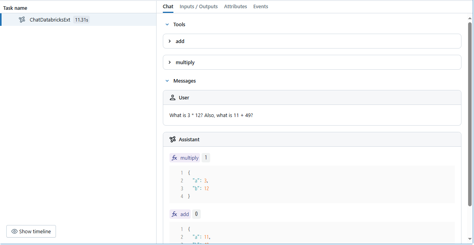Image resolution: width=474 pixels, height=245 pixels.
Task: Click the "b": 12 line in multiply arguments
Action: point(201,188)
